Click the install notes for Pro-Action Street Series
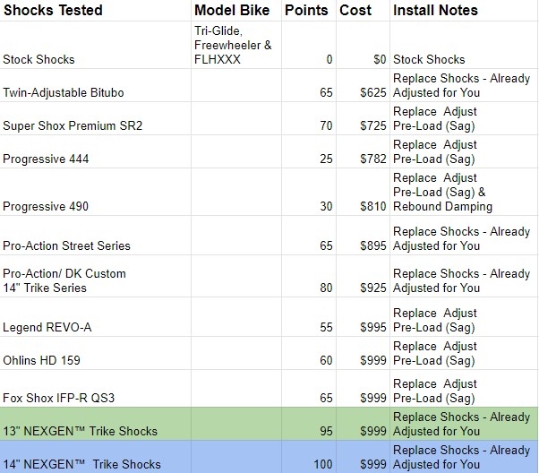Screen dimensions: 539x473 pyautogui.click(x=464, y=236)
